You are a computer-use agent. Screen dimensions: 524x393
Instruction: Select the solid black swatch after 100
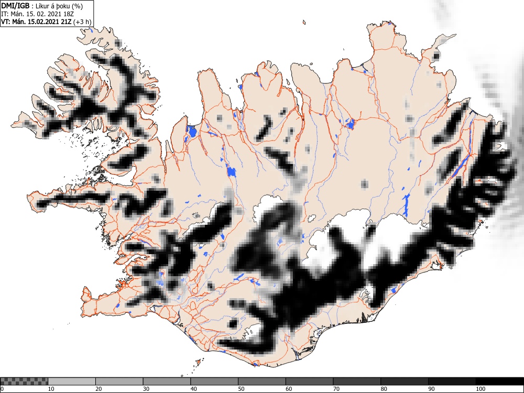499,381
